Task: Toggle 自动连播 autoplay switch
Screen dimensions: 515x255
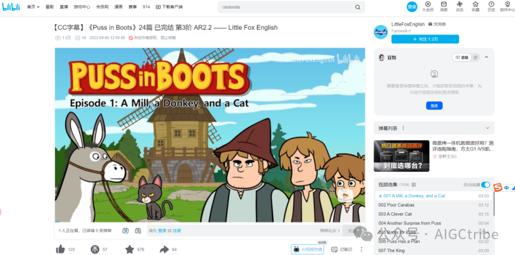Action: click(x=485, y=185)
